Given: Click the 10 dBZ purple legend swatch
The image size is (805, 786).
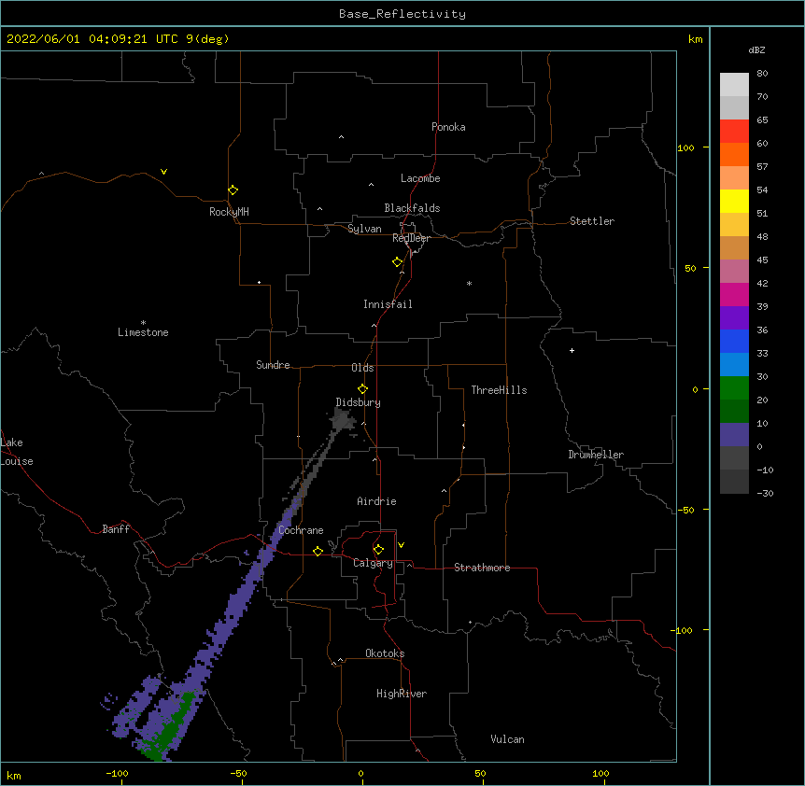Looking at the screenshot, I should coord(734,435).
